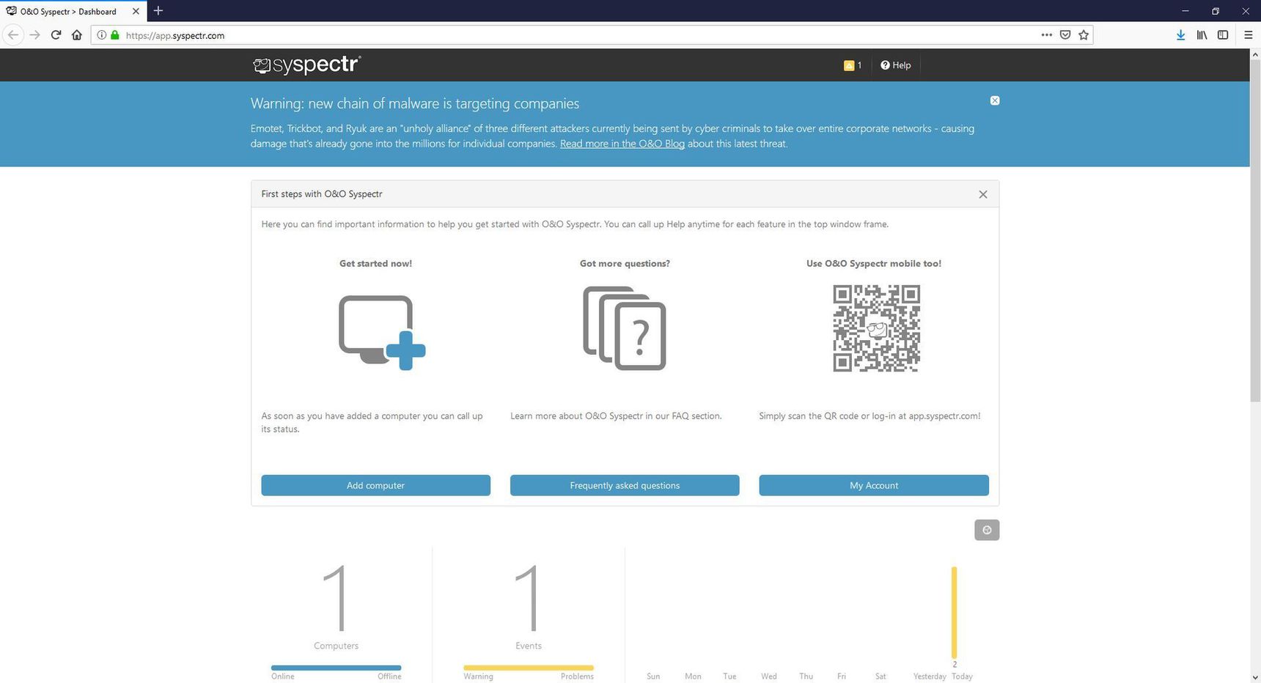
Task: Open page actions three-dot menu
Action: (1046, 35)
